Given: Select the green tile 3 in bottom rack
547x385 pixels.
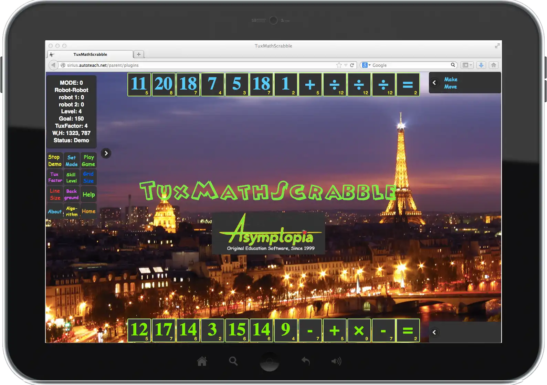Looking at the screenshot, I should [212, 330].
